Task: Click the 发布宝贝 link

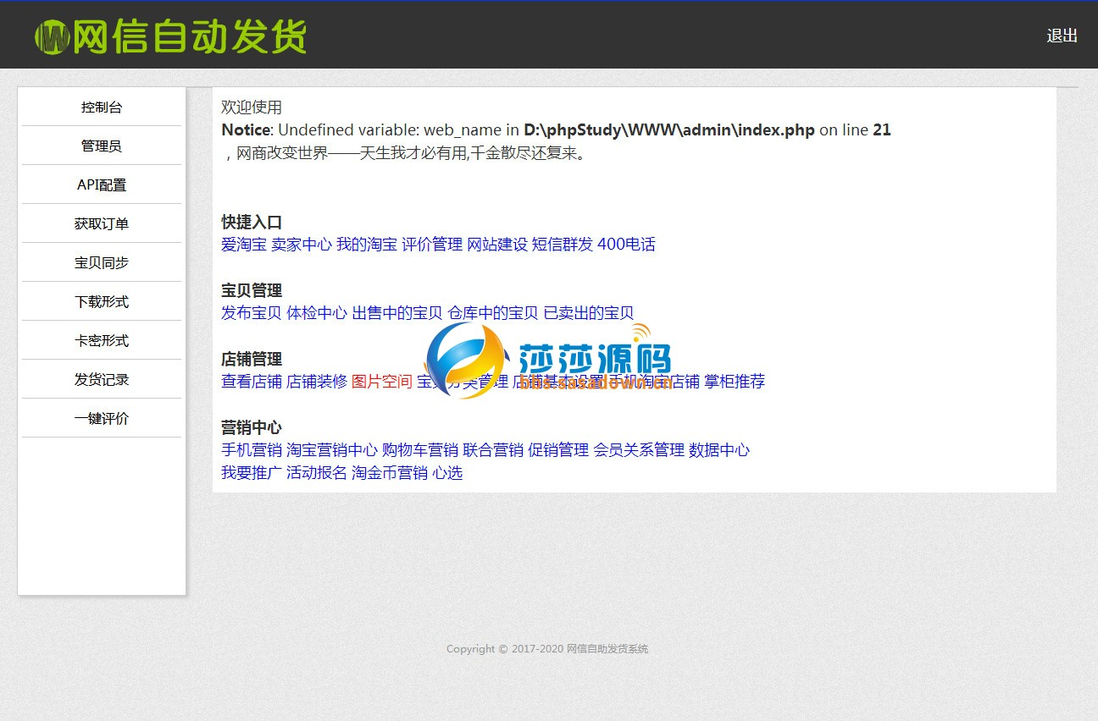Action: coord(252,313)
